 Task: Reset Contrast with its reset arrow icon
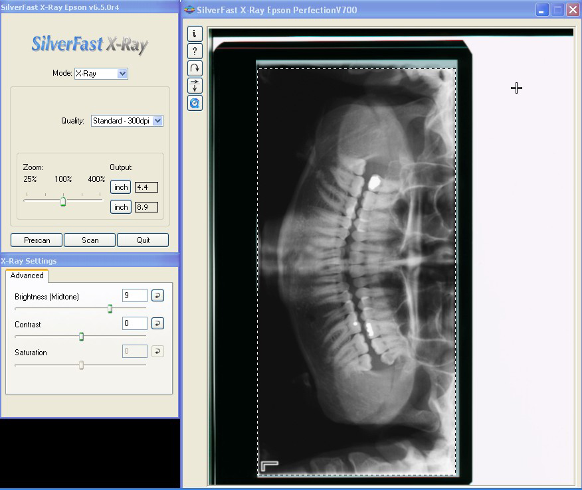157,323
